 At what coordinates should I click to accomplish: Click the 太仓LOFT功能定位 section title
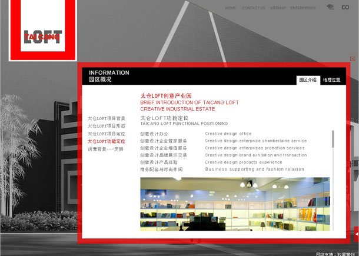click(x=164, y=118)
